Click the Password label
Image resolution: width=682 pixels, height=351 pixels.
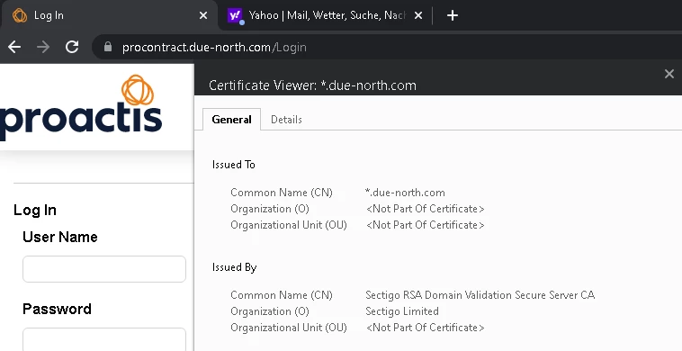pos(57,309)
